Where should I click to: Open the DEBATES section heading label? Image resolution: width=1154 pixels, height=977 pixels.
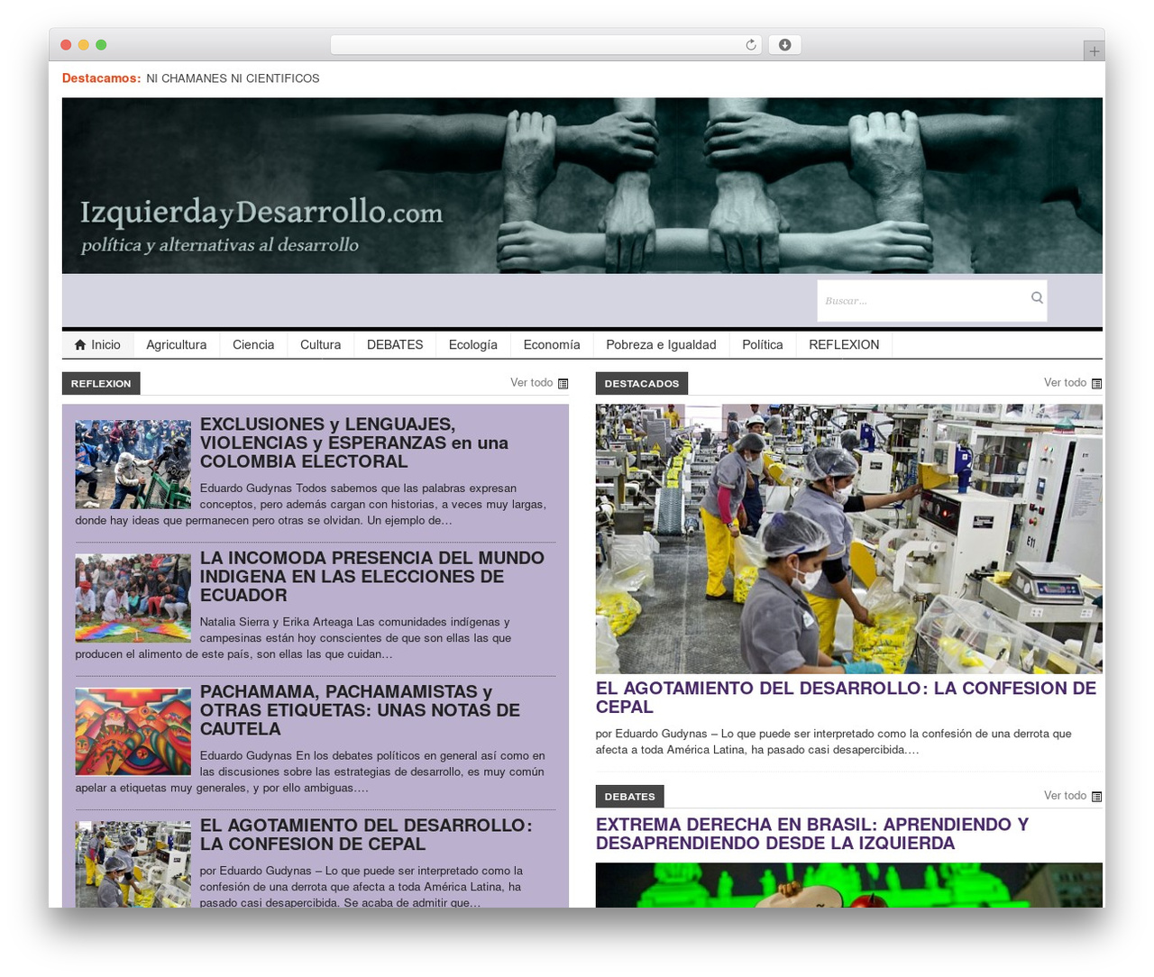(629, 796)
